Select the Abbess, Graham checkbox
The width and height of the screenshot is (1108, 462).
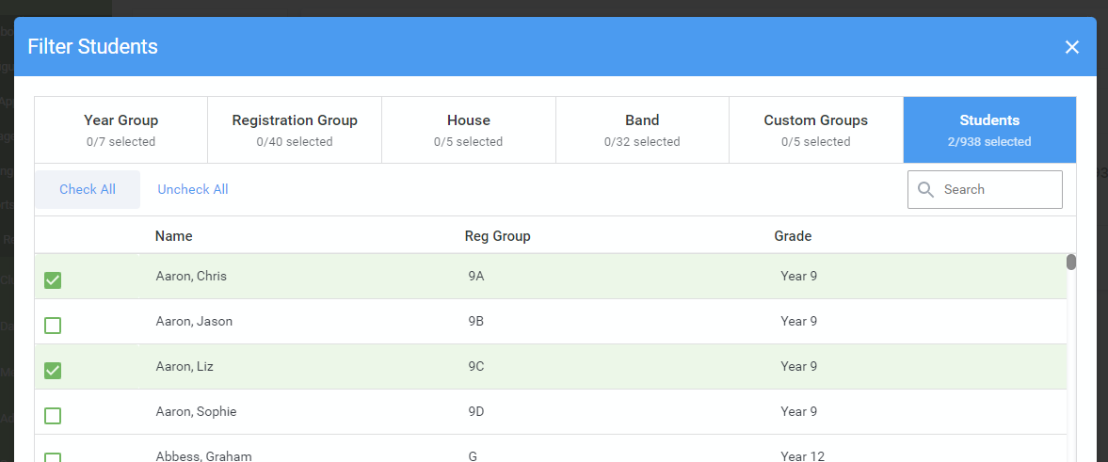53,457
